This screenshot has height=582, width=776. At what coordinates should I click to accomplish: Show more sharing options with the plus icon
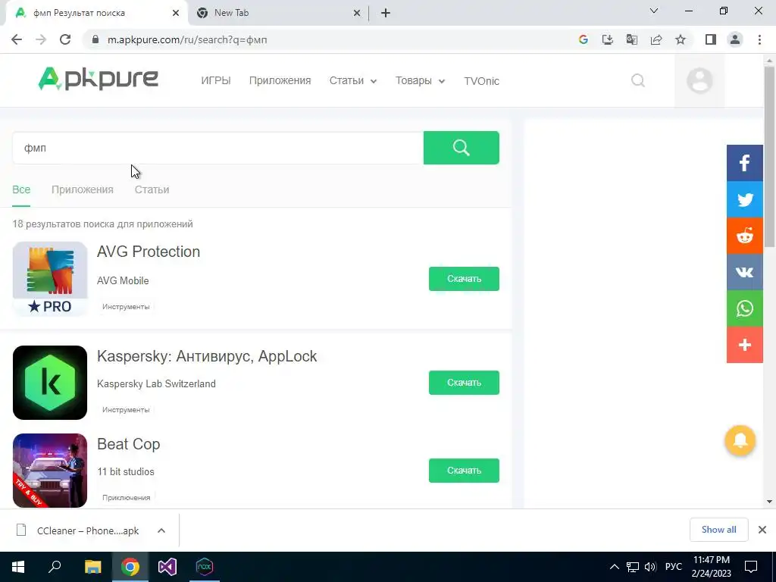tap(745, 345)
